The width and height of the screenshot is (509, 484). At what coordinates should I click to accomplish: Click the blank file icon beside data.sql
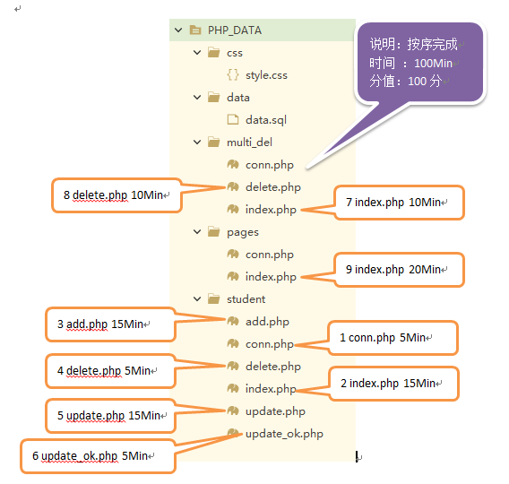coord(233,119)
